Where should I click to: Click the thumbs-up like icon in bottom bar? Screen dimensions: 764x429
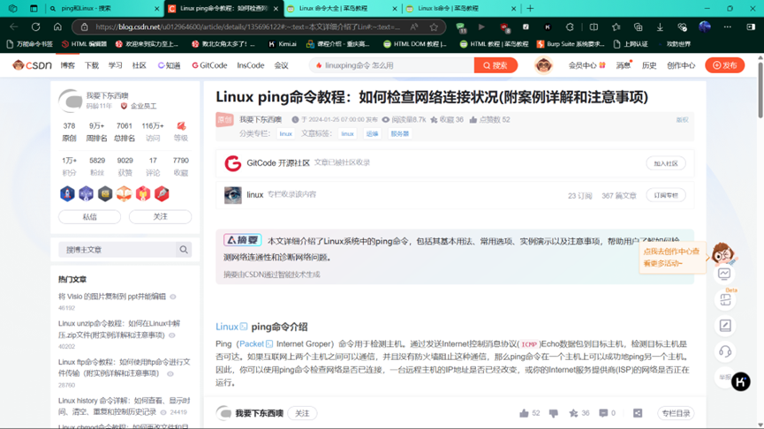(x=525, y=413)
